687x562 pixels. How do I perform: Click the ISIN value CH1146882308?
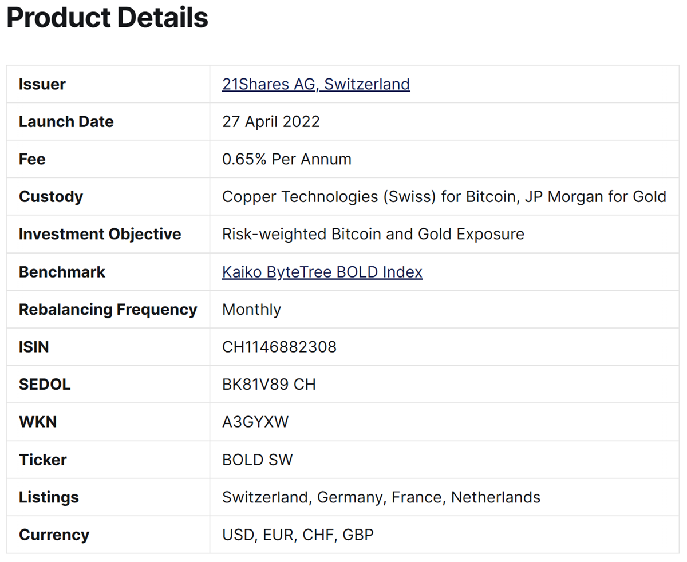[279, 347]
